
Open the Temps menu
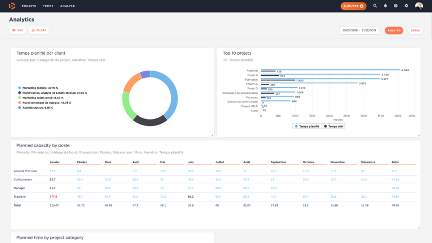pos(48,6)
